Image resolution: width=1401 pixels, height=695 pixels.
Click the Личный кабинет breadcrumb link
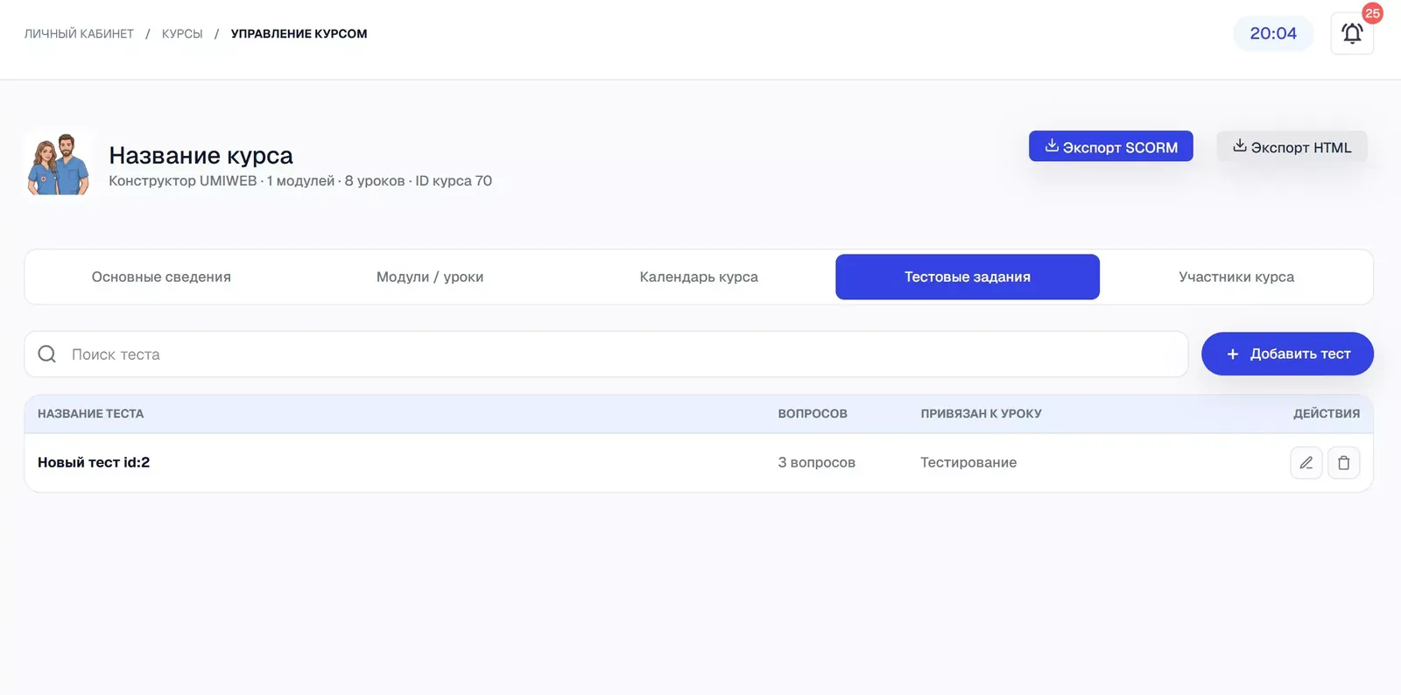pyautogui.click(x=79, y=34)
